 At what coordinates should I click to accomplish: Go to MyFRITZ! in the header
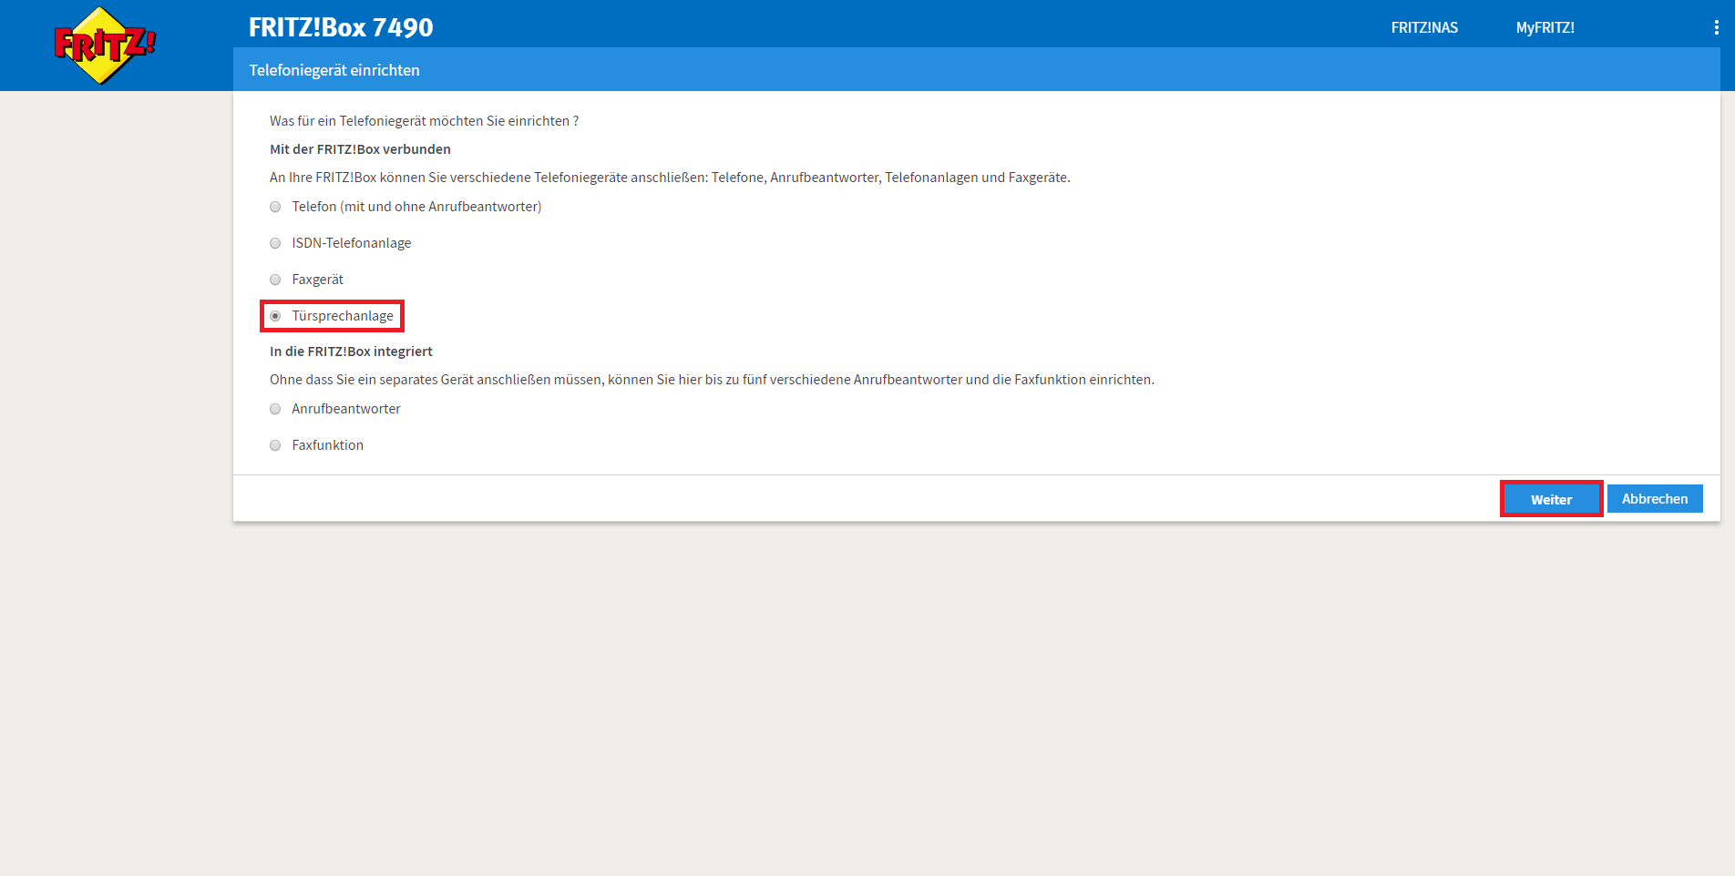[x=1545, y=27]
